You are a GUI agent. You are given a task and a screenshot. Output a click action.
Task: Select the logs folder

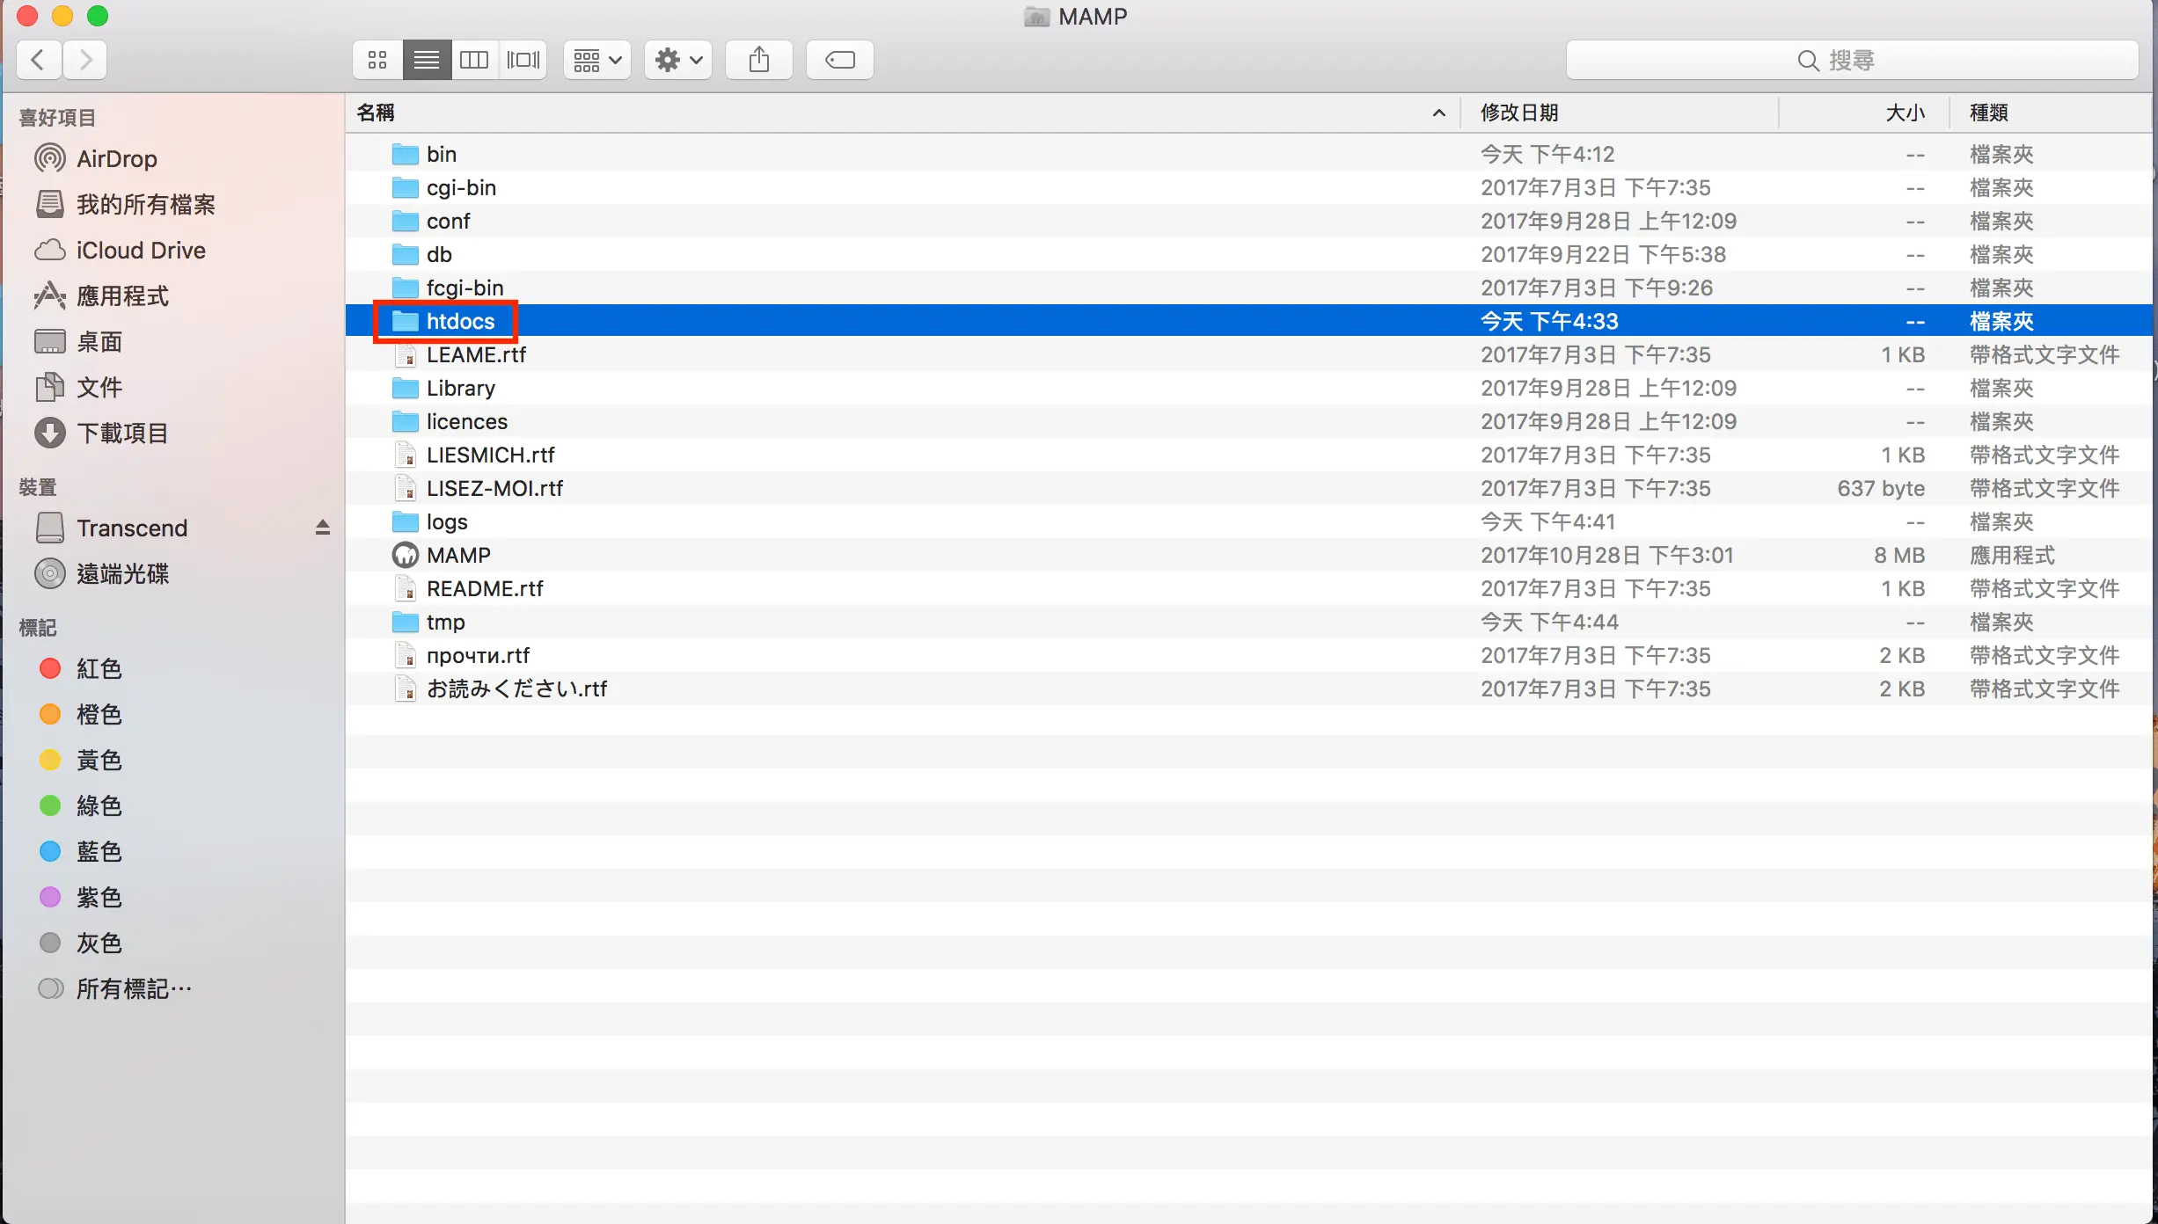(x=1249, y=521)
